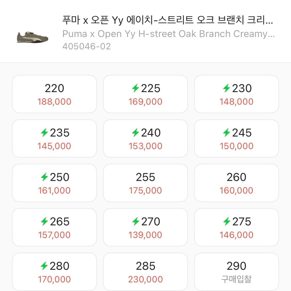
Task: Select size 260 priced 160,000
Action: (x=236, y=183)
